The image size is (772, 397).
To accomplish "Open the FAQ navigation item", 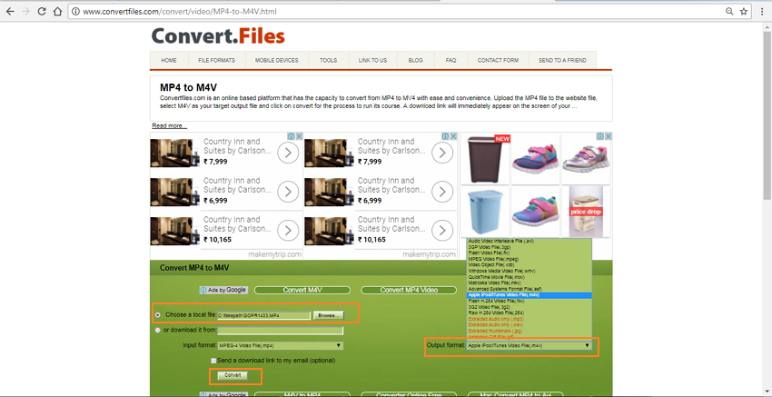I will point(451,60).
